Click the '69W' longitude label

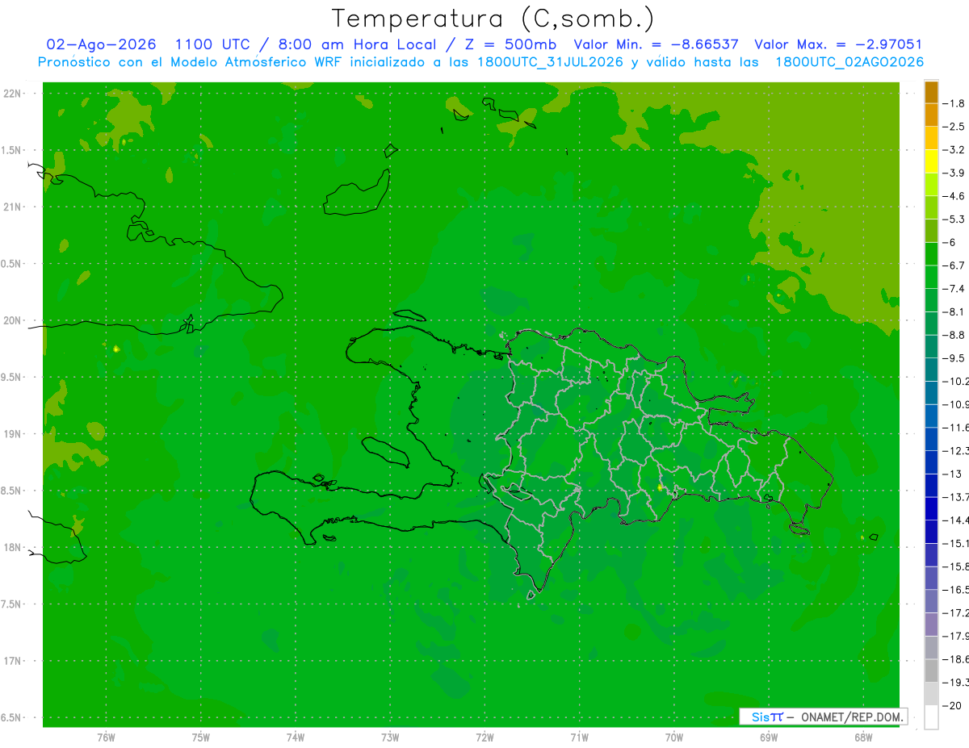click(769, 738)
